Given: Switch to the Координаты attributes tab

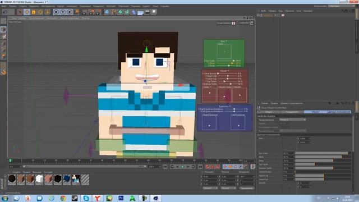Looking at the screenshot, I should [292, 112].
